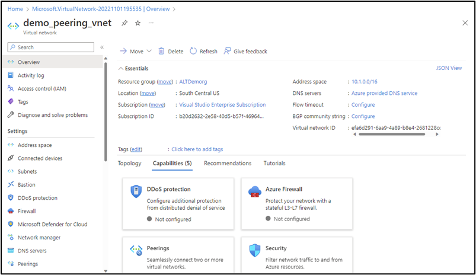Click the Home breadcrumb link
This screenshot has width=476, height=275.
click(x=15, y=9)
